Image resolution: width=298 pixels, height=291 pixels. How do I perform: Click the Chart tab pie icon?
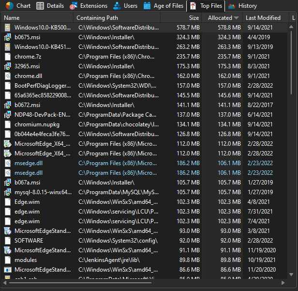[x=9, y=6]
